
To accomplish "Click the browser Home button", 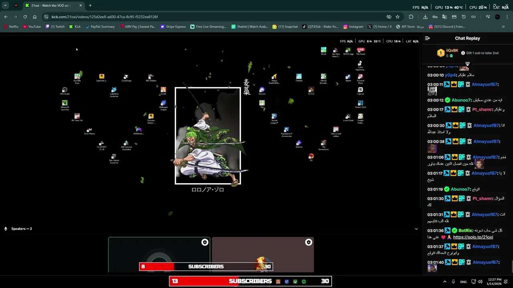I will coord(34,17).
